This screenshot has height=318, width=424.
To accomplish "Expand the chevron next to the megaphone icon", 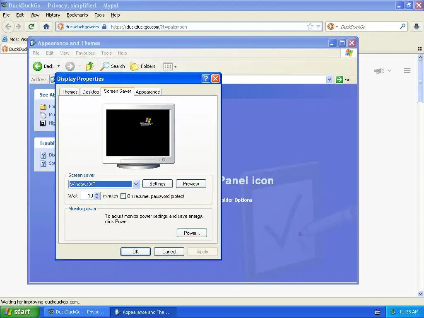I will tap(389, 70).
